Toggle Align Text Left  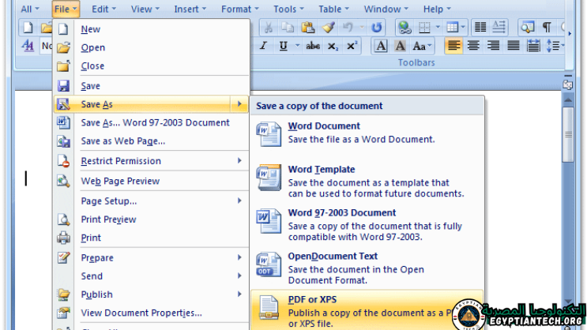click(x=453, y=46)
